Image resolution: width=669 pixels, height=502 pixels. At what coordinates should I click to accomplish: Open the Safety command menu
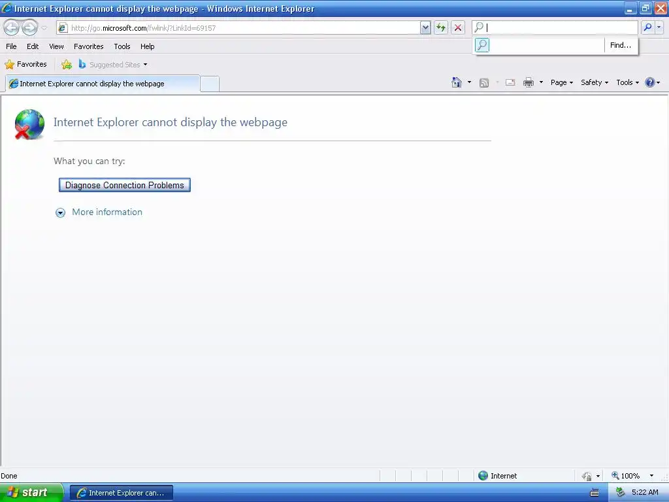(595, 82)
